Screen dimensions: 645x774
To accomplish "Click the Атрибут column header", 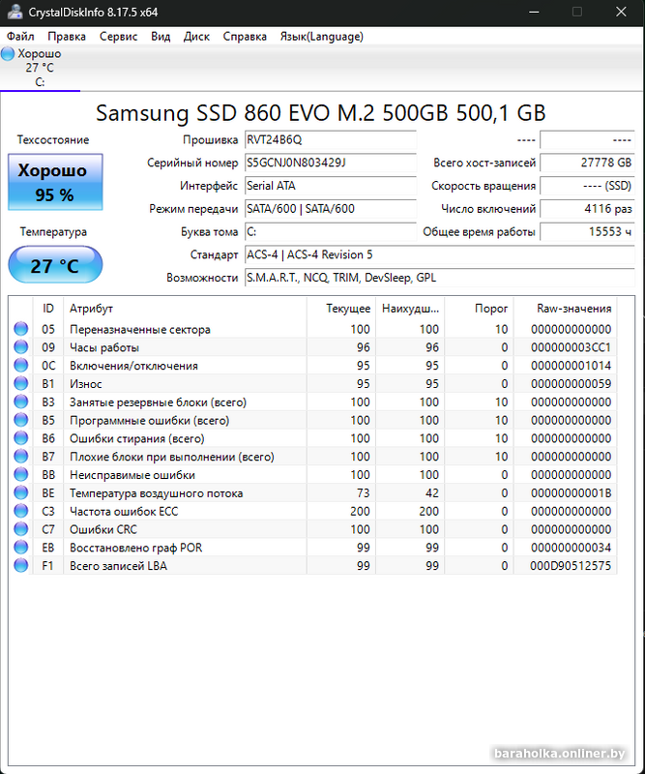I will 185,309.
